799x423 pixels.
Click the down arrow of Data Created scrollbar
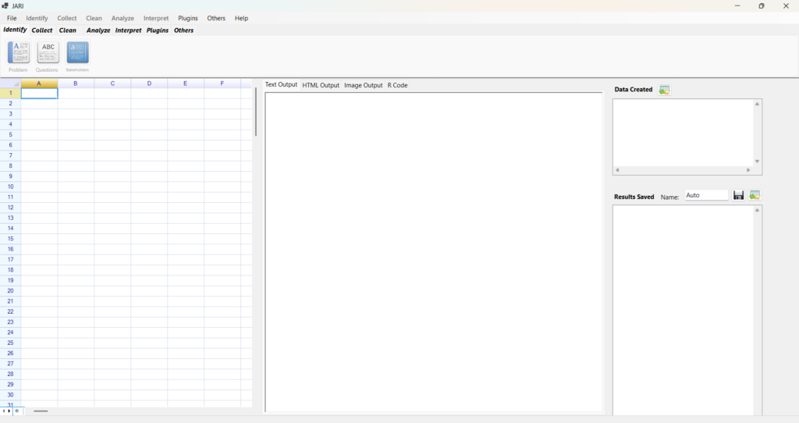coord(756,162)
